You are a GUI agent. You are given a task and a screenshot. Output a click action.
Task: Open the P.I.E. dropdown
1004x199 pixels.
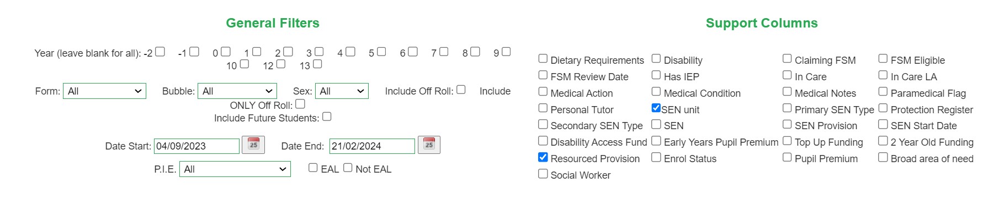(235, 169)
